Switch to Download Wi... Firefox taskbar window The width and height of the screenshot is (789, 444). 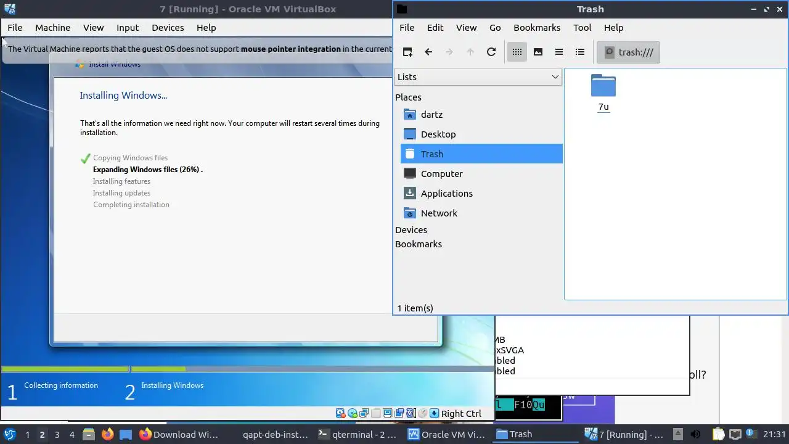pyautogui.click(x=180, y=434)
